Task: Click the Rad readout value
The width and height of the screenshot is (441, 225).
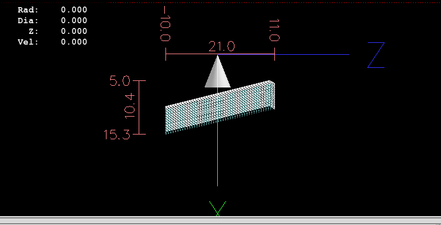Action: coord(74,10)
